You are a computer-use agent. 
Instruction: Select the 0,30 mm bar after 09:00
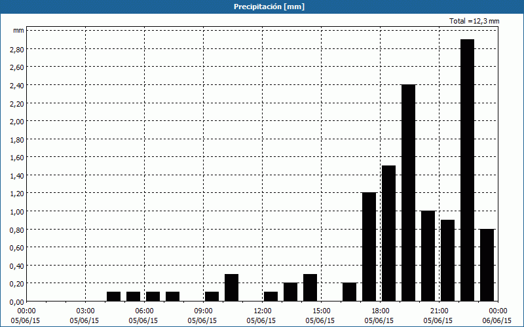point(232,288)
